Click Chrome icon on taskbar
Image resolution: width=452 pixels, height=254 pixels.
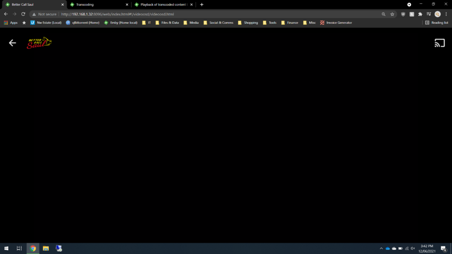(33, 248)
